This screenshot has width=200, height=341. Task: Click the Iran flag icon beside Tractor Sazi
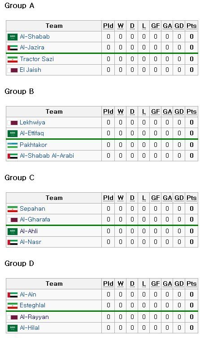(x=13, y=59)
